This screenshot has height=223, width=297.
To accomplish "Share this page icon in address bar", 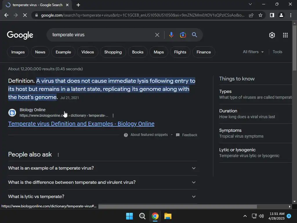I will coord(251,15).
